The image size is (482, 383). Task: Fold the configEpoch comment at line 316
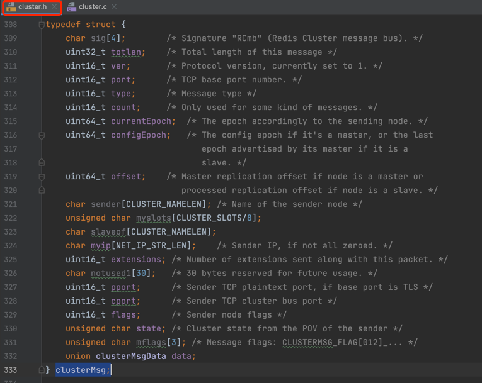pyautogui.click(x=42, y=135)
